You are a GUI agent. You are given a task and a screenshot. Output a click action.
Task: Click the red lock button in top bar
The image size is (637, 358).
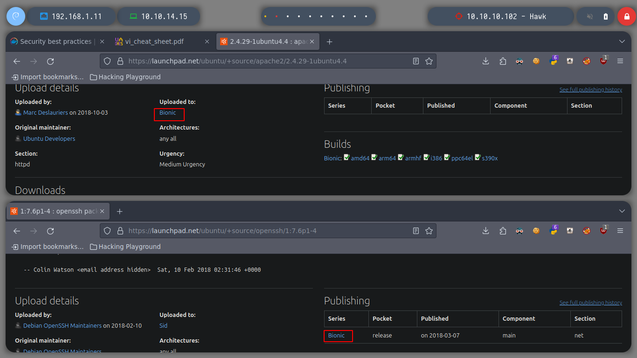pos(626,16)
